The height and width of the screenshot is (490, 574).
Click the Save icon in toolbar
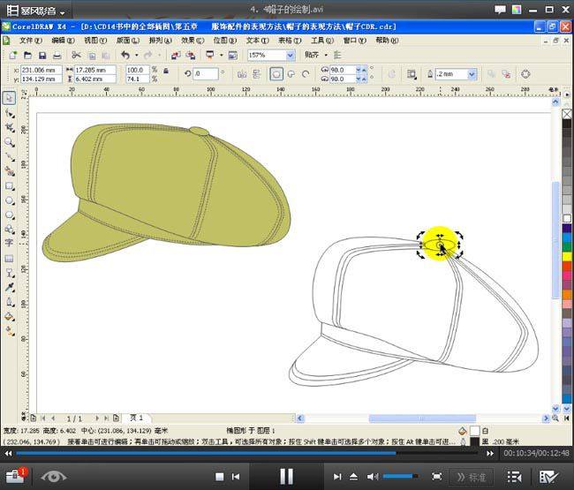click(x=42, y=55)
